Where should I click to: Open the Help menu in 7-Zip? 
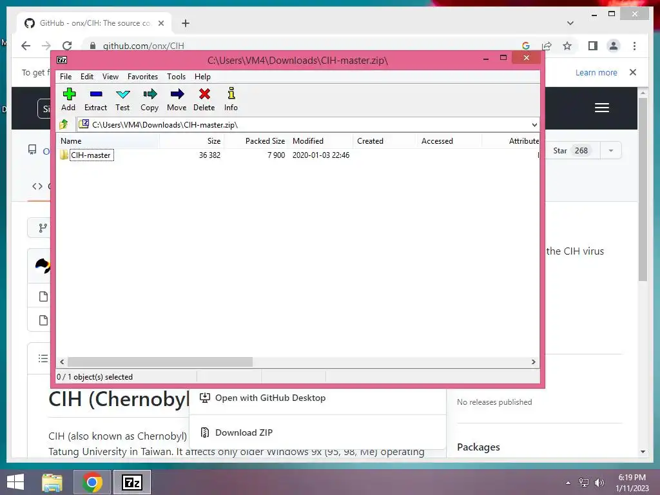[x=202, y=77]
